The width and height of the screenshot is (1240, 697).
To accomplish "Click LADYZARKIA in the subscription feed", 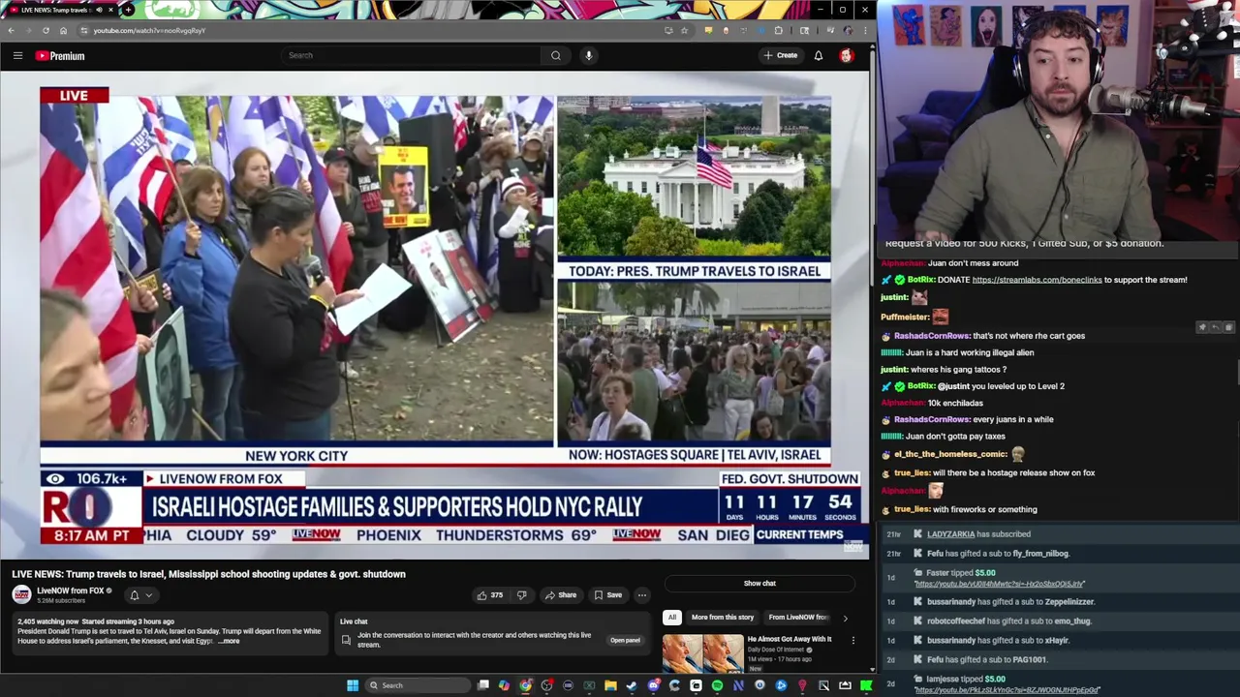I will (950, 534).
